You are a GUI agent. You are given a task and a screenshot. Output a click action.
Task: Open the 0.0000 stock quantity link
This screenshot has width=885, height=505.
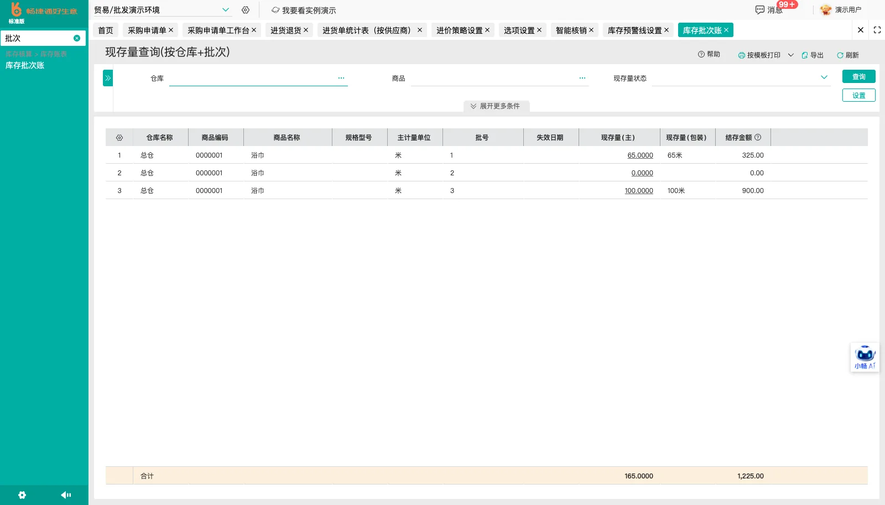coord(642,173)
